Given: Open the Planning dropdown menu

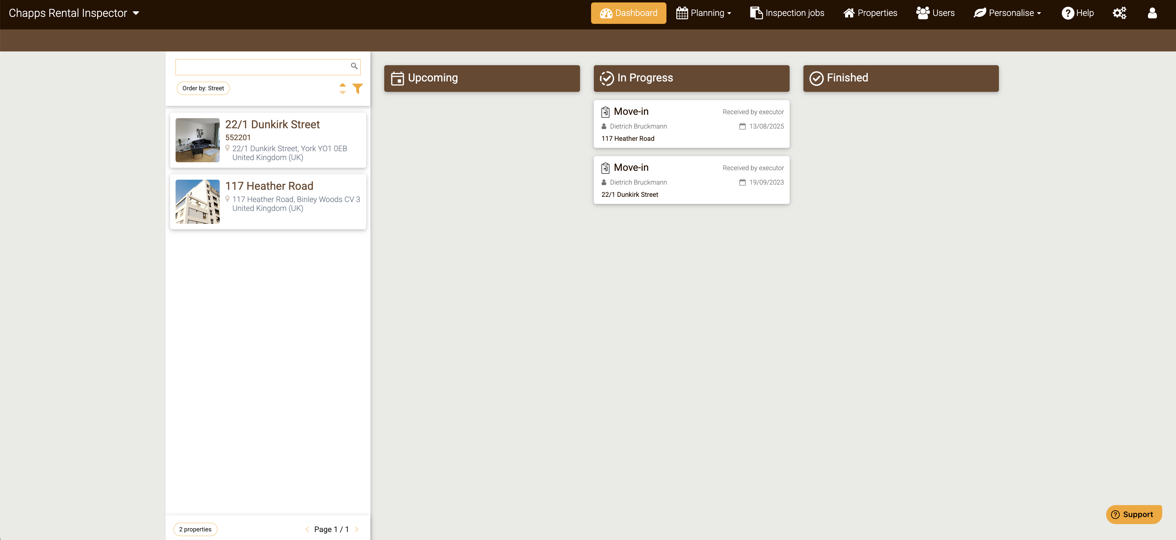Looking at the screenshot, I should (x=704, y=13).
